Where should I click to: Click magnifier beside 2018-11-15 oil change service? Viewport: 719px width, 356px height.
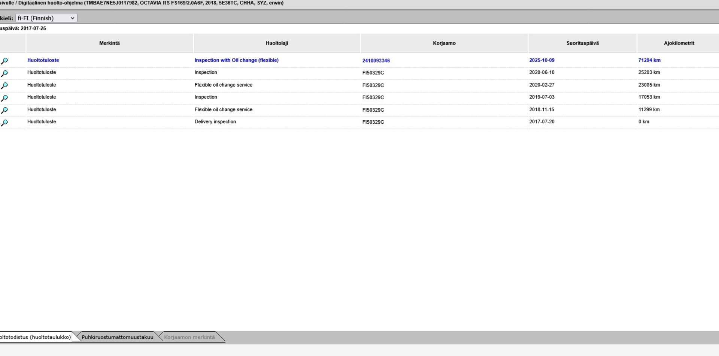tap(4, 110)
